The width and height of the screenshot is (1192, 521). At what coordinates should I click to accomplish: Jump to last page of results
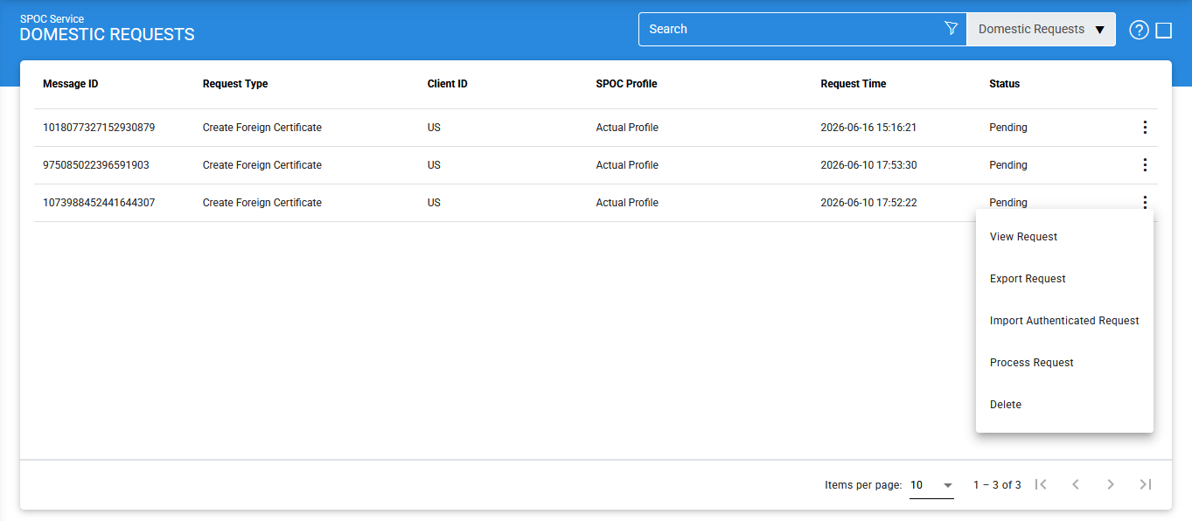tap(1146, 484)
